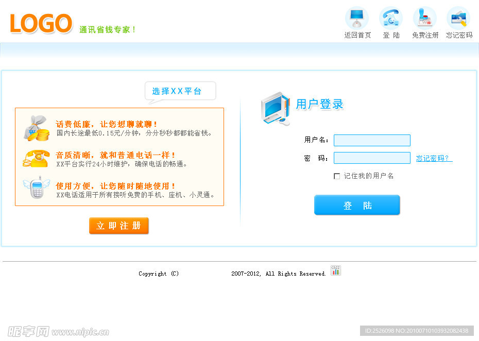Click the yellow telephone icon
This screenshot has height=341, width=479.
coord(35,158)
